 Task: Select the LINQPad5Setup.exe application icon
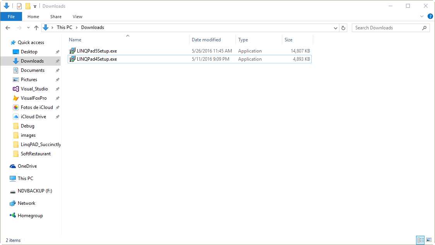(72, 51)
